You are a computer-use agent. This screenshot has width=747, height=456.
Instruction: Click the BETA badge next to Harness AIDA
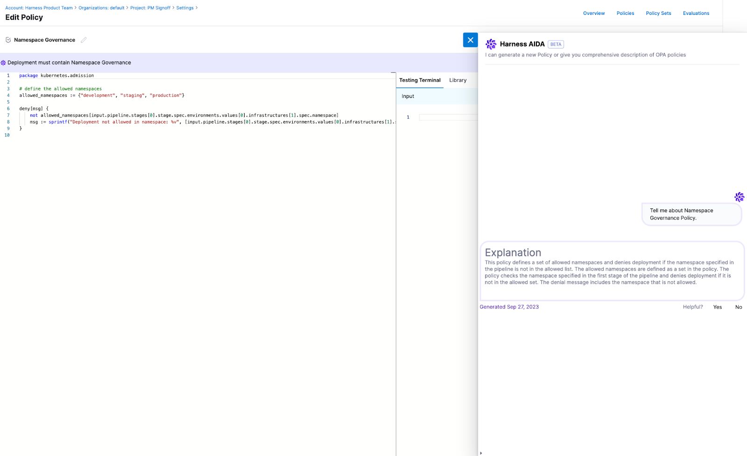pyautogui.click(x=556, y=44)
